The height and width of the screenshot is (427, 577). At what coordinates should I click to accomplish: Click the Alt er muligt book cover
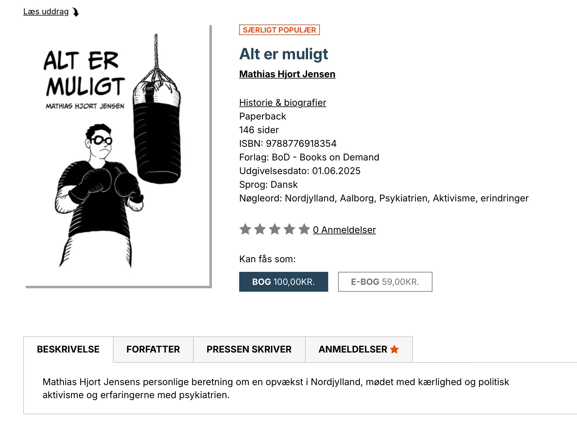(x=118, y=156)
